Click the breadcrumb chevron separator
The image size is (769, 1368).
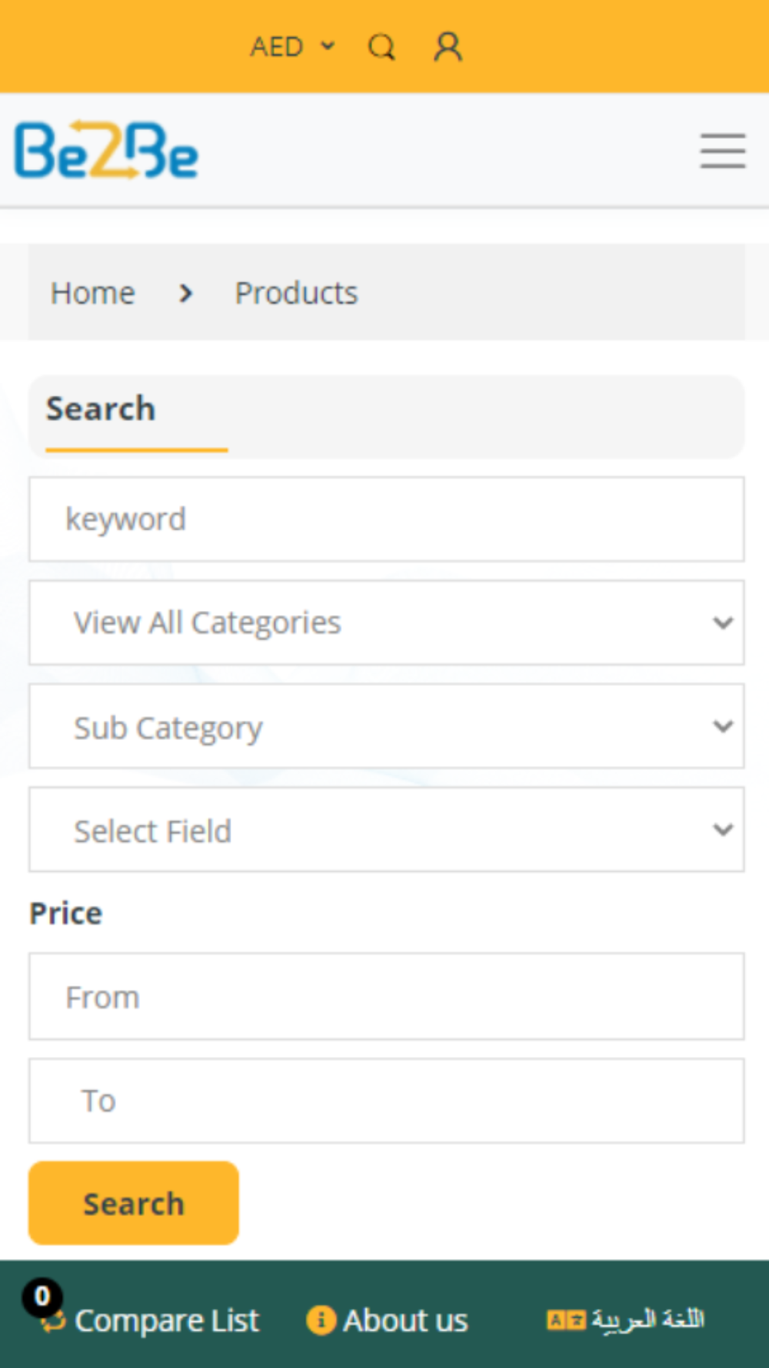point(185,293)
